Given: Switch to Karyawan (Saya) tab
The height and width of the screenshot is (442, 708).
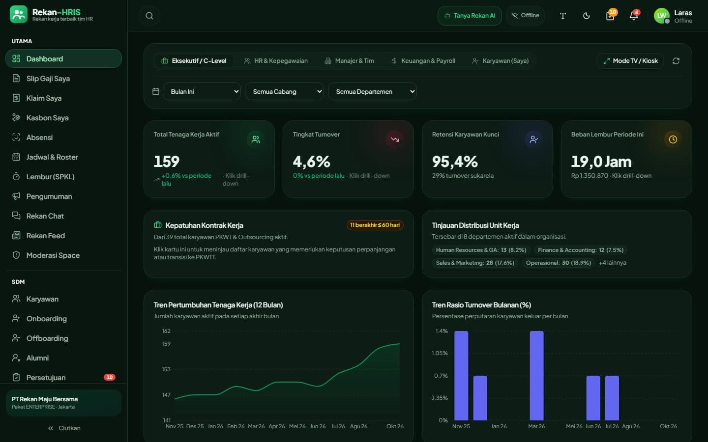Looking at the screenshot, I should [500, 61].
